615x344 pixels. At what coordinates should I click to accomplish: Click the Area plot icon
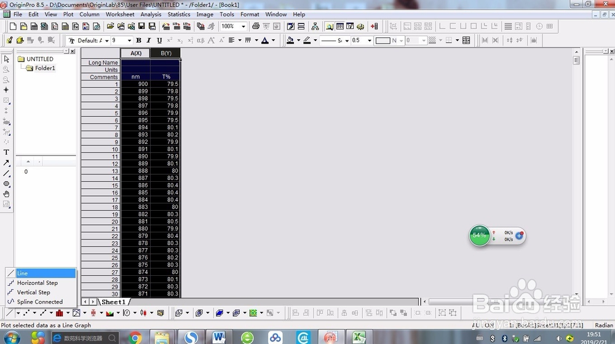tap(110, 313)
